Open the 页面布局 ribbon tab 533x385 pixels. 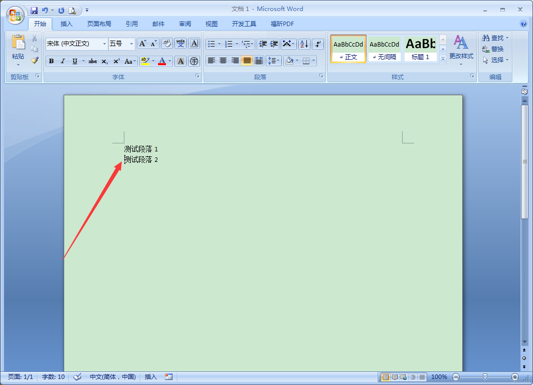pyautogui.click(x=99, y=24)
